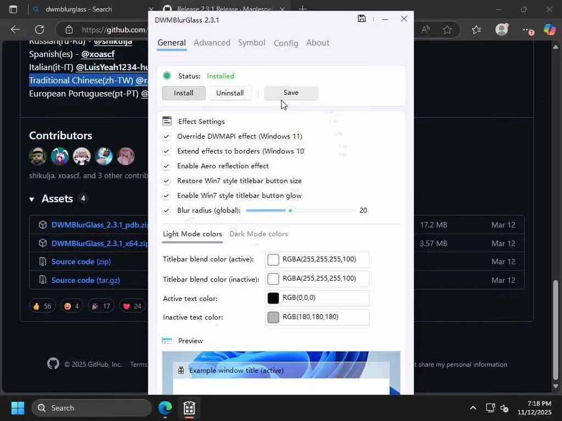562x421 pixels.
Task: Download DWMBlurGlass_2.3.1_x64.zip asset link
Action: click(x=100, y=243)
